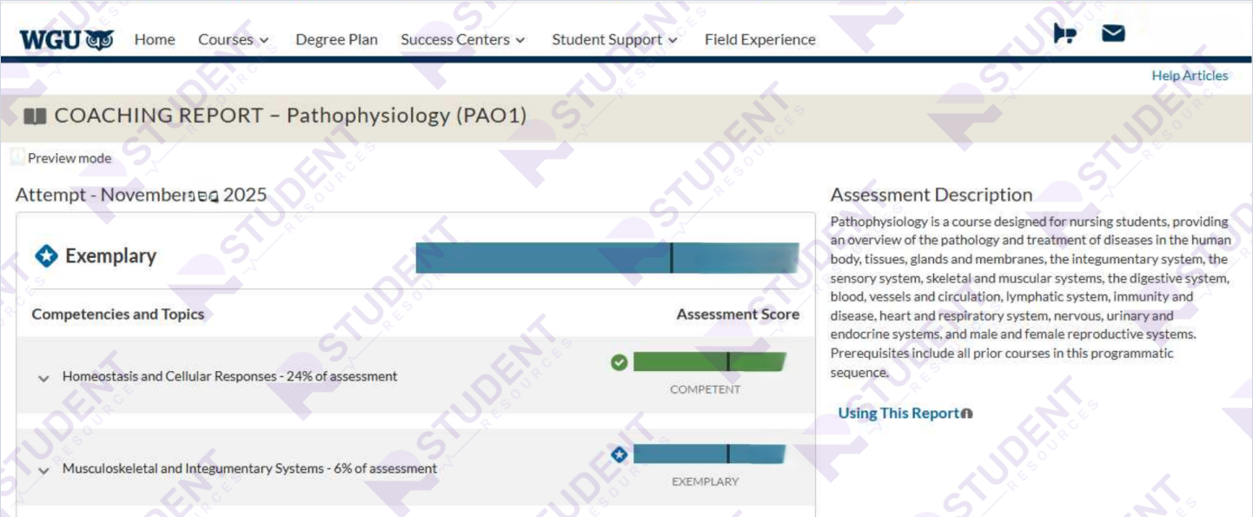Image resolution: width=1253 pixels, height=517 pixels.
Task: Open the Courses dropdown menu
Action: (233, 39)
